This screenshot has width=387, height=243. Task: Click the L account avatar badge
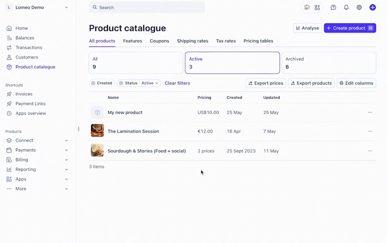tap(9, 7)
